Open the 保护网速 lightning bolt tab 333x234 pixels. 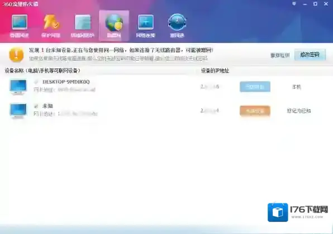[51, 26]
